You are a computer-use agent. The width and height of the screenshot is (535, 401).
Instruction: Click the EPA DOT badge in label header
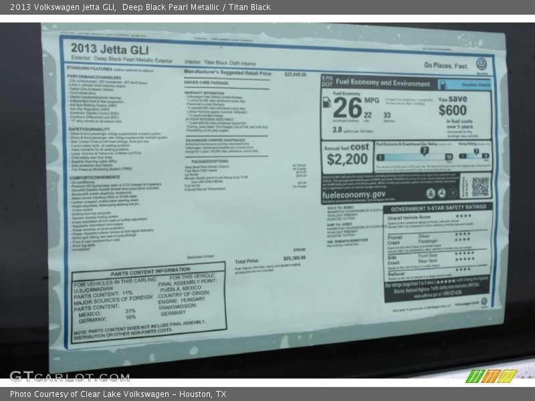pos(327,82)
